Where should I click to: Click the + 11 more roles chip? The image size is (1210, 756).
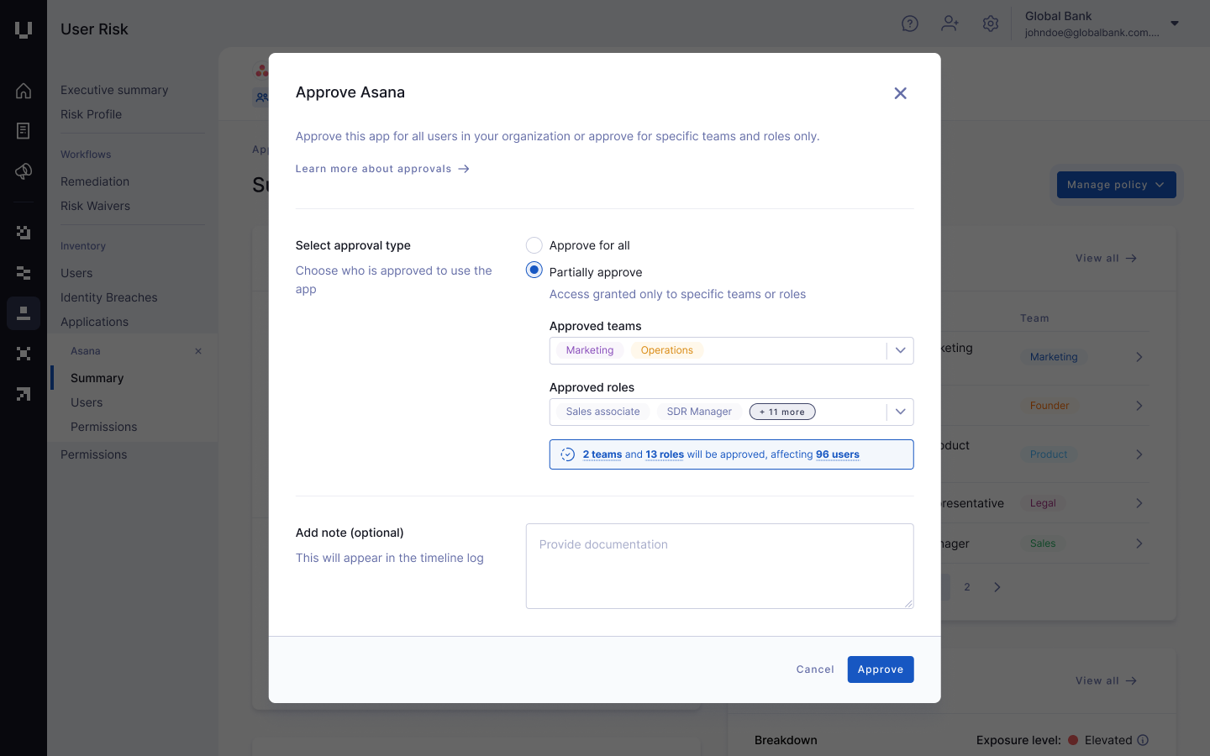tap(782, 412)
